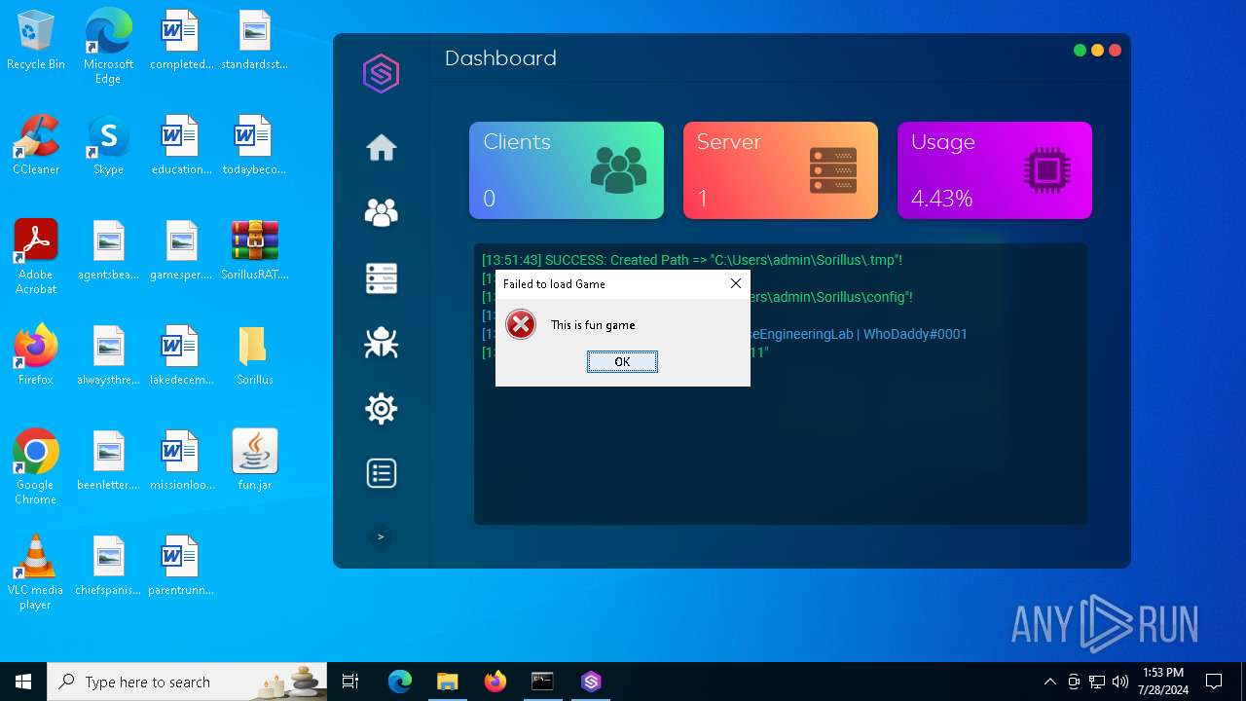This screenshot has width=1246, height=701.
Task: Select the education Word document on desktop
Action: [x=182, y=146]
